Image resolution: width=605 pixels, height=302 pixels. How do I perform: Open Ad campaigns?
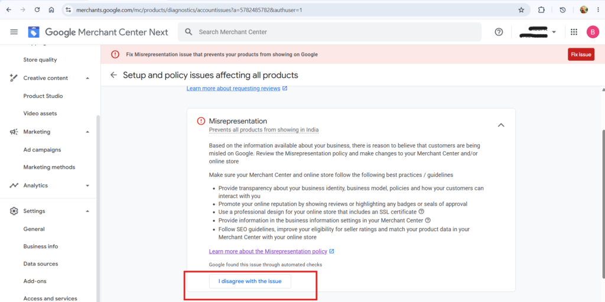[42, 149]
